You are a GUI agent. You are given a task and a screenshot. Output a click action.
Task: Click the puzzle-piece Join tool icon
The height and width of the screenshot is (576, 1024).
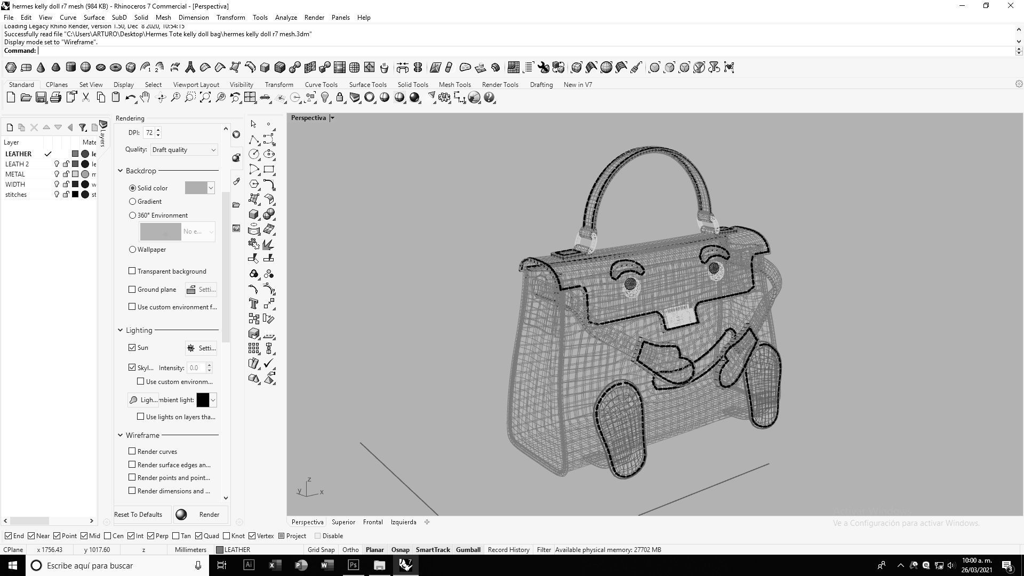point(254,244)
